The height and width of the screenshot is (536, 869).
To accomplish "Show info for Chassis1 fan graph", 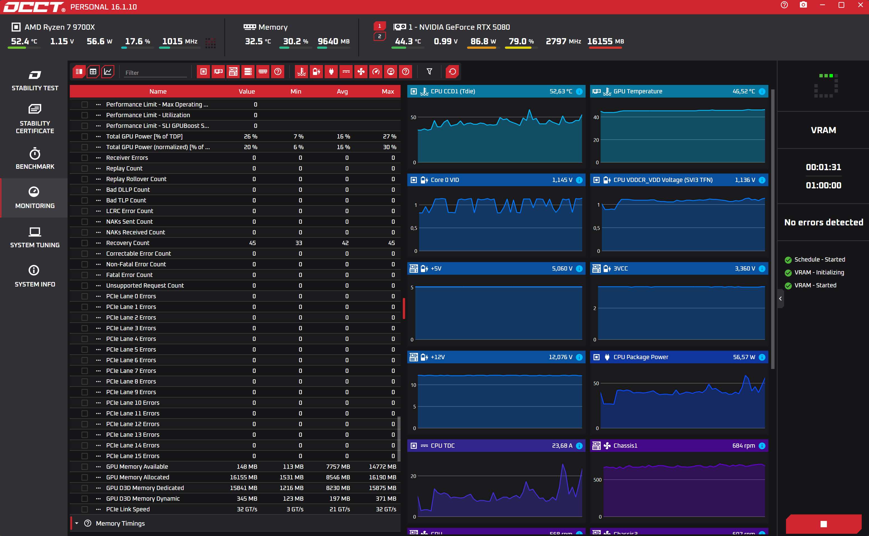I will tap(762, 446).
